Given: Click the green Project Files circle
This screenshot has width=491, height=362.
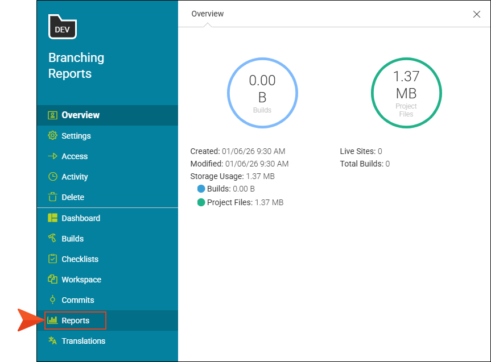Looking at the screenshot, I should (406, 93).
